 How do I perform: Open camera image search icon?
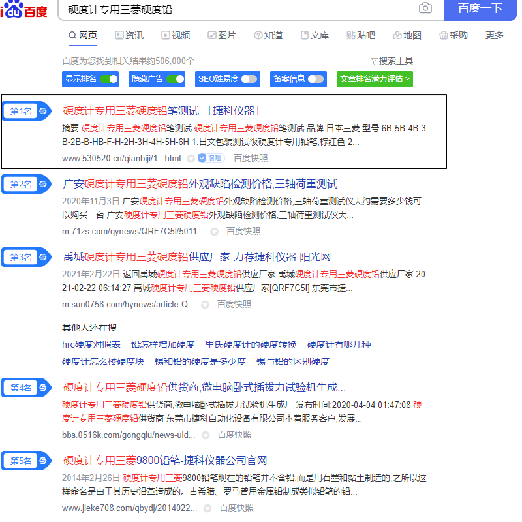[425, 8]
